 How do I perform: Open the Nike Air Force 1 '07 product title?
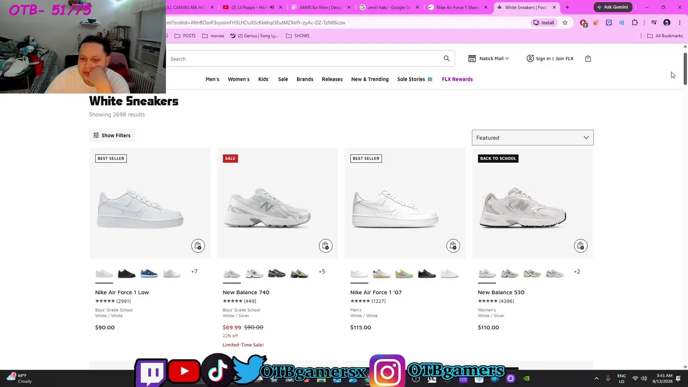click(x=376, y=292)
